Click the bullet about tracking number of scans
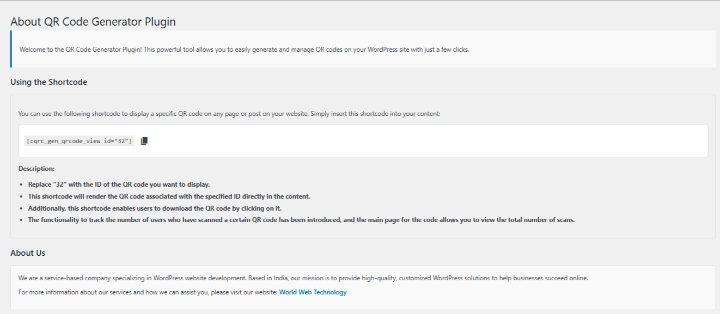 [x=301, y=220]
